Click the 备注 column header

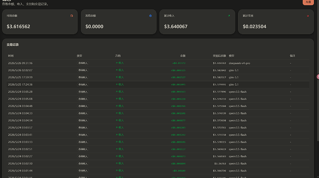(292, 56)
